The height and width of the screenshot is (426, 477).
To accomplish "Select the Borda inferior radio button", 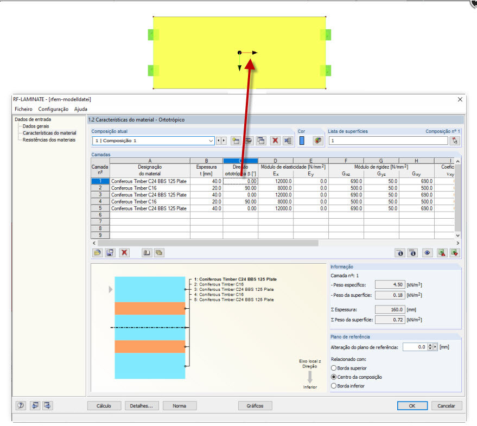I will (334, 386).
